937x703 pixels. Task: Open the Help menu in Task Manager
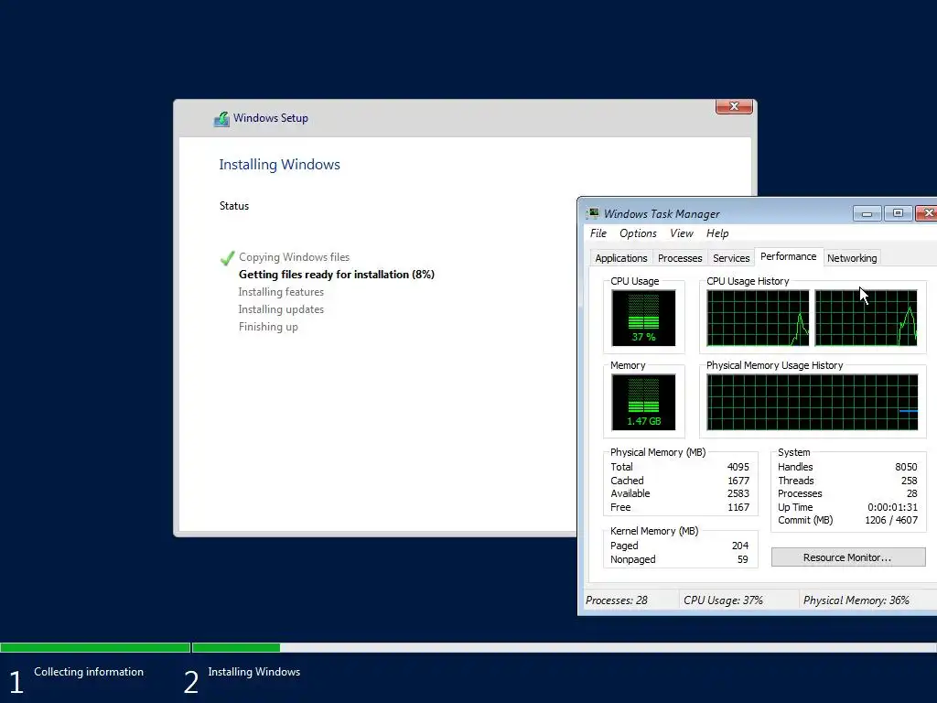pyautogui.click(x=717, y=233)
